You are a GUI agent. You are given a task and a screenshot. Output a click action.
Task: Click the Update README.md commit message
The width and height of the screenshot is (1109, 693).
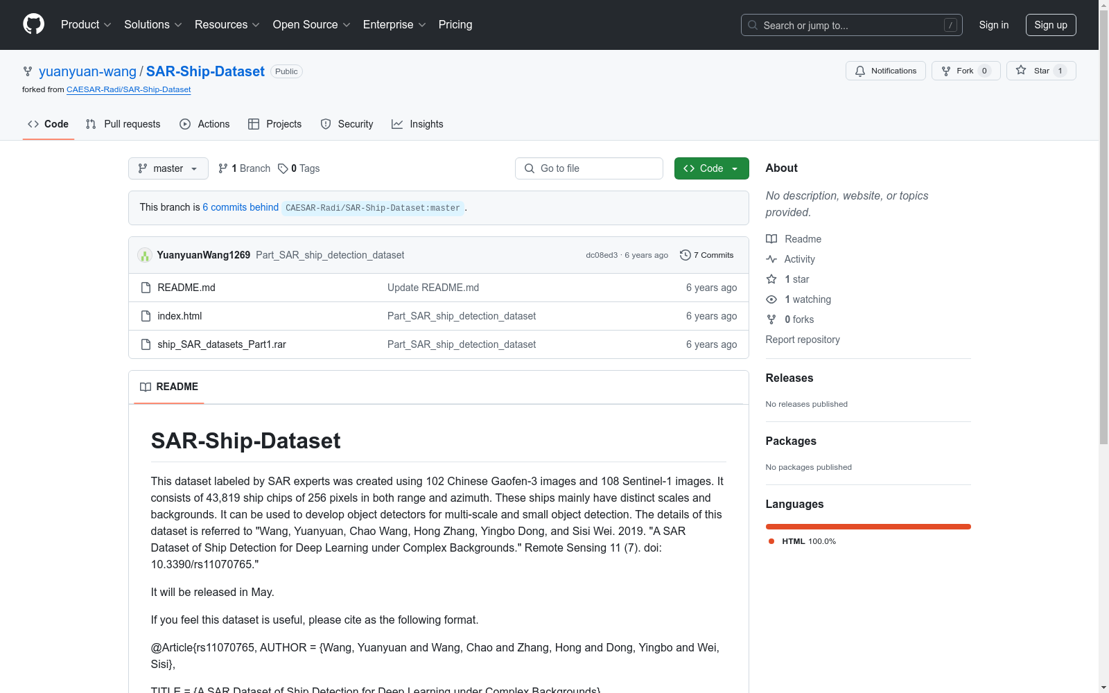pos(433,288)
